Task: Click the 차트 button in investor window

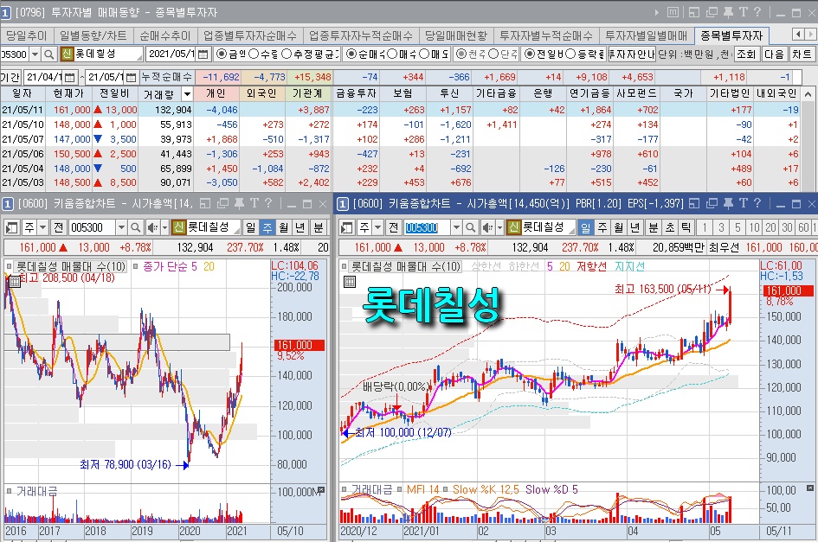Action: [x=802, y=54]
